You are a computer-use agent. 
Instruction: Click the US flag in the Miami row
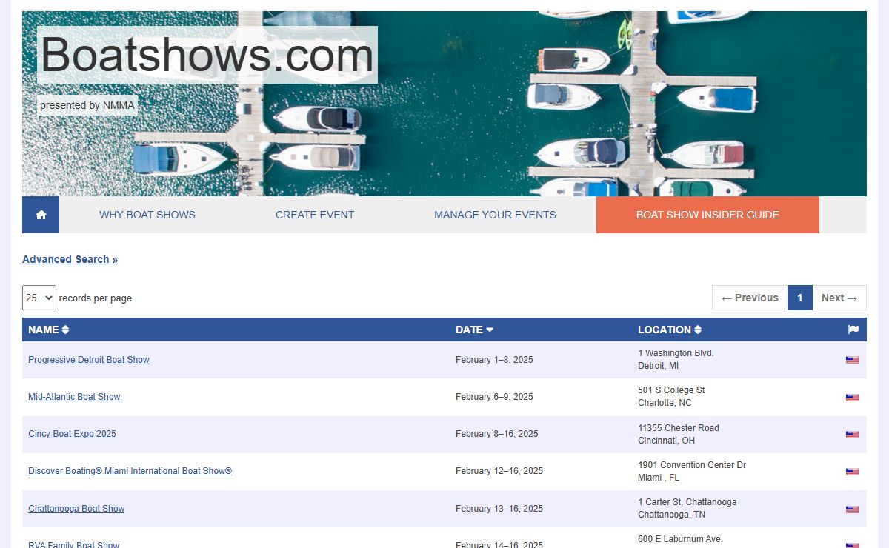(853, 472)
